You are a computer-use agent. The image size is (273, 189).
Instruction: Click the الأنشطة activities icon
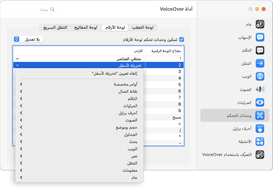click(x=260, y=141)
